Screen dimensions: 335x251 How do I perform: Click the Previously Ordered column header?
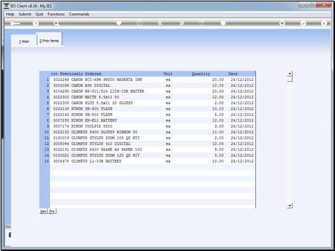pos(76,74)
